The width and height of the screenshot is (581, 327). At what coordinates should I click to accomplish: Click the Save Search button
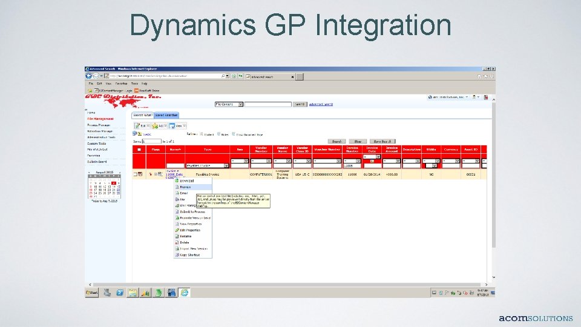coord(382,142)
